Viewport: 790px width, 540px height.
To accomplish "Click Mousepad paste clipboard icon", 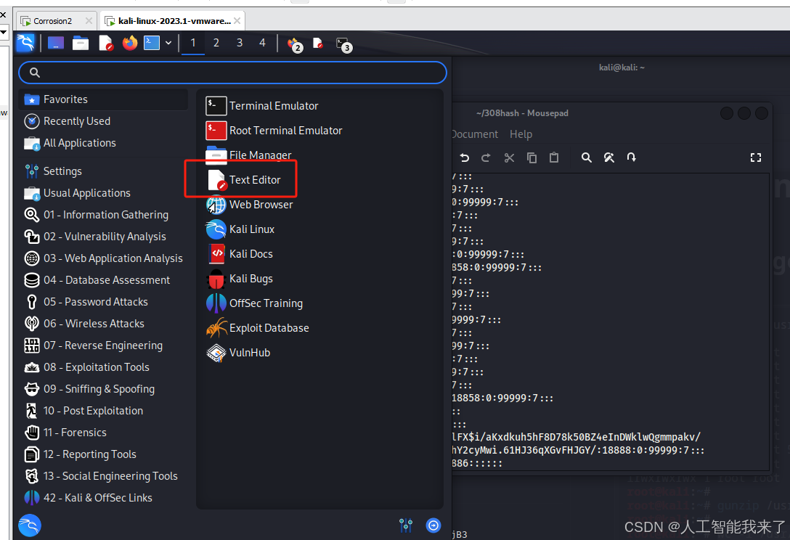I will pyautogui.click(x=554, y=157).
